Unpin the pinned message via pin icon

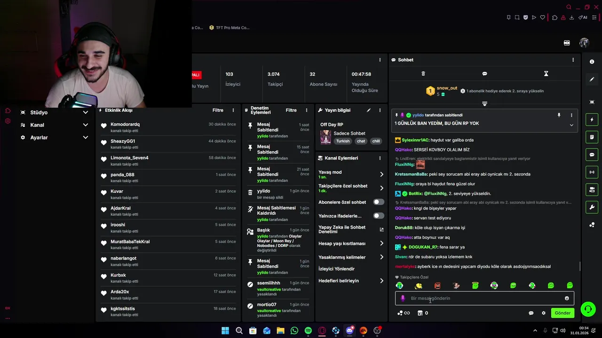pos(559,115)
